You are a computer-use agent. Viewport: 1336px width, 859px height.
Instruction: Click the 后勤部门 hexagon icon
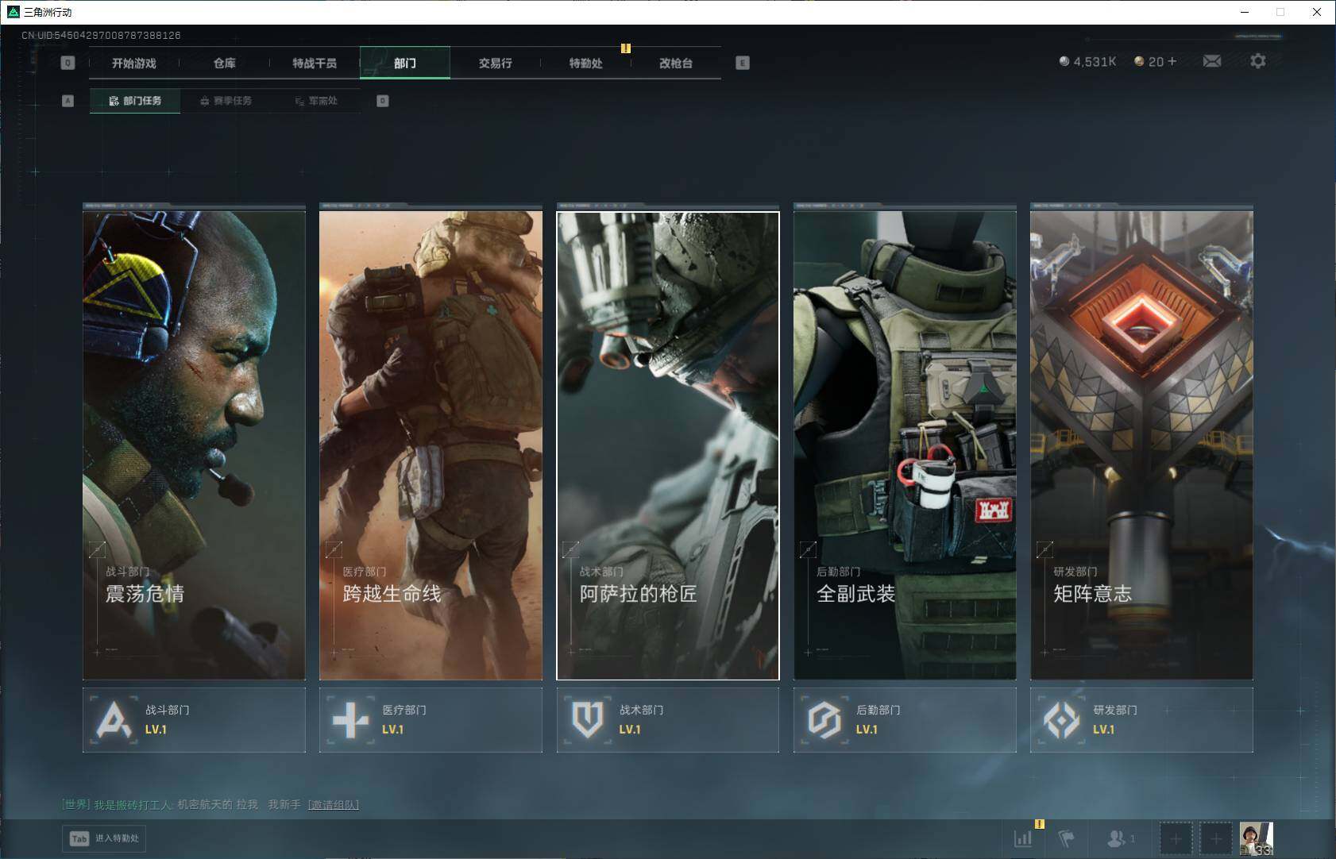tap(824, 720)
